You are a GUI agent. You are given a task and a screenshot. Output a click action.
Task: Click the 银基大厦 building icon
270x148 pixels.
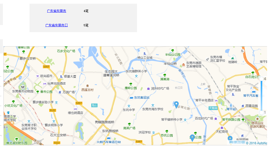[x=61, y=77]
